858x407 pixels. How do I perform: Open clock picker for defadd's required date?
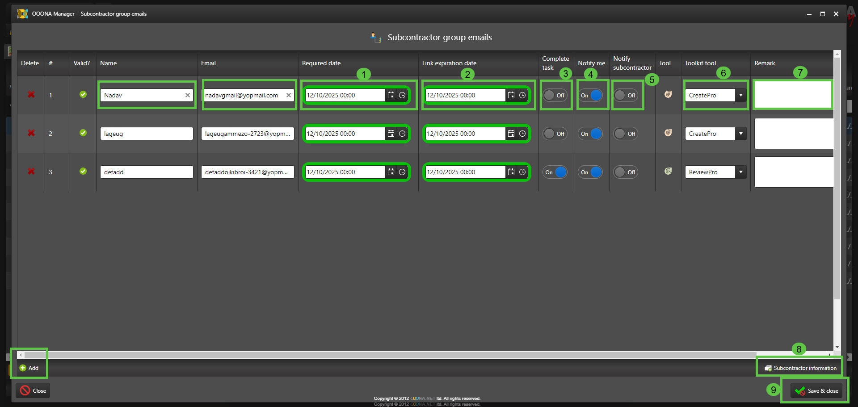click(x=402, y=172)
